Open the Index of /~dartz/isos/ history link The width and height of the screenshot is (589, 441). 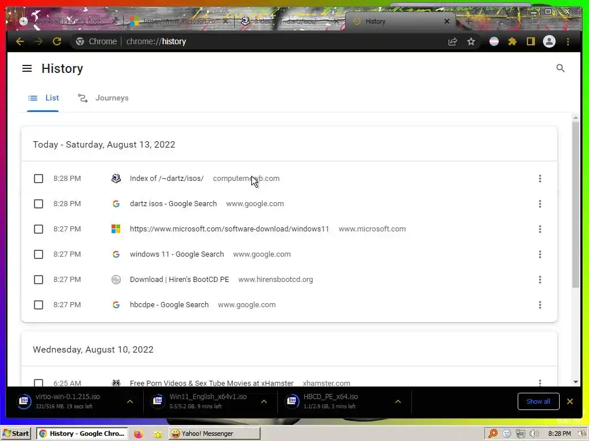tap(167, 179)
